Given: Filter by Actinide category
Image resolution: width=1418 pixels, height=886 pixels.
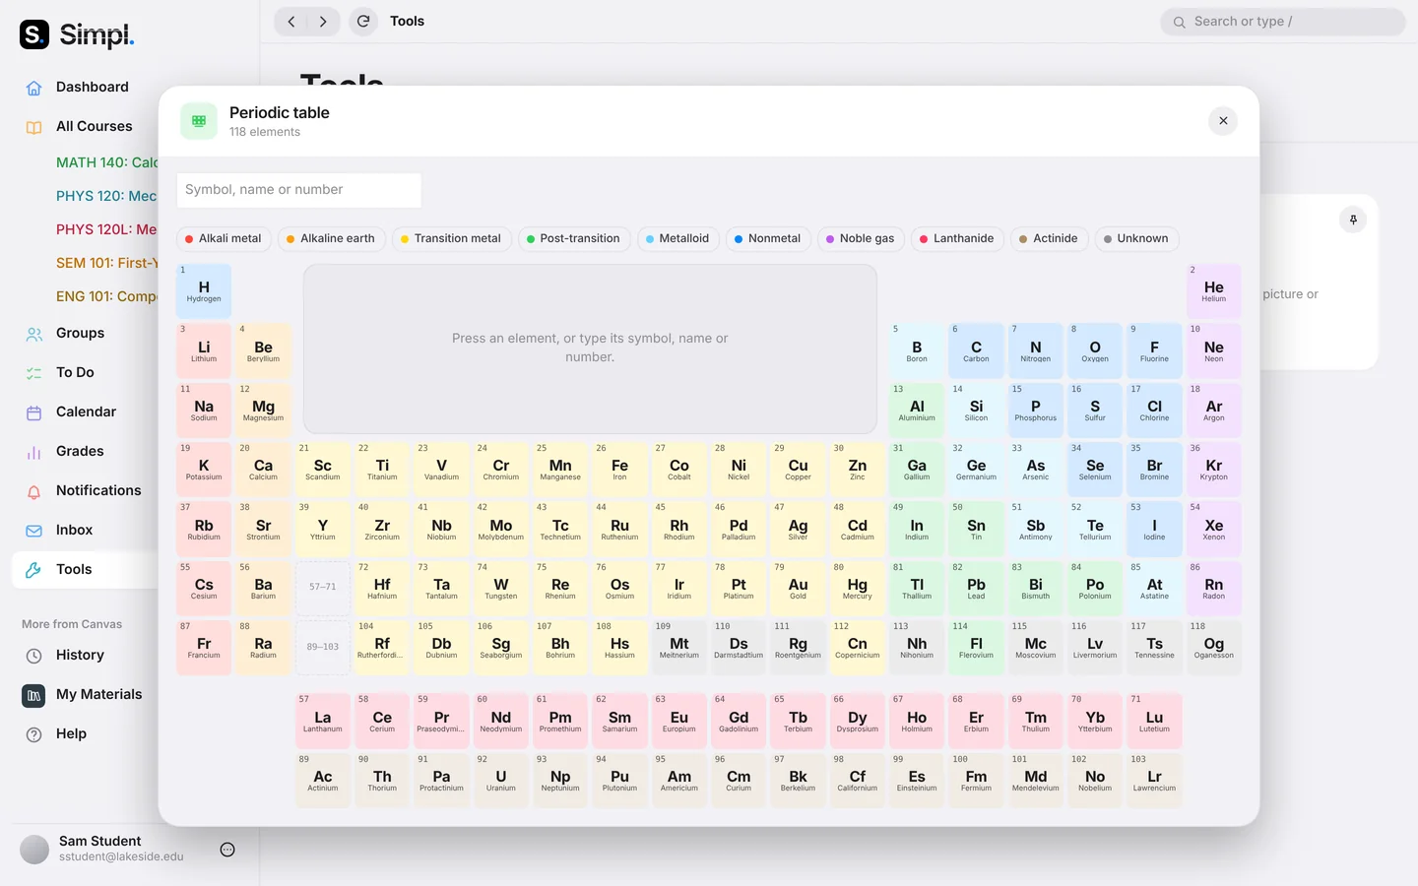Looking at the screenshot, I should (1049, 238).
